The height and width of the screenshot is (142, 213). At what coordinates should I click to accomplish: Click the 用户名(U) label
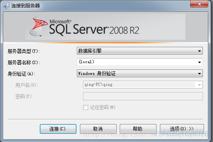coord(27,85)
